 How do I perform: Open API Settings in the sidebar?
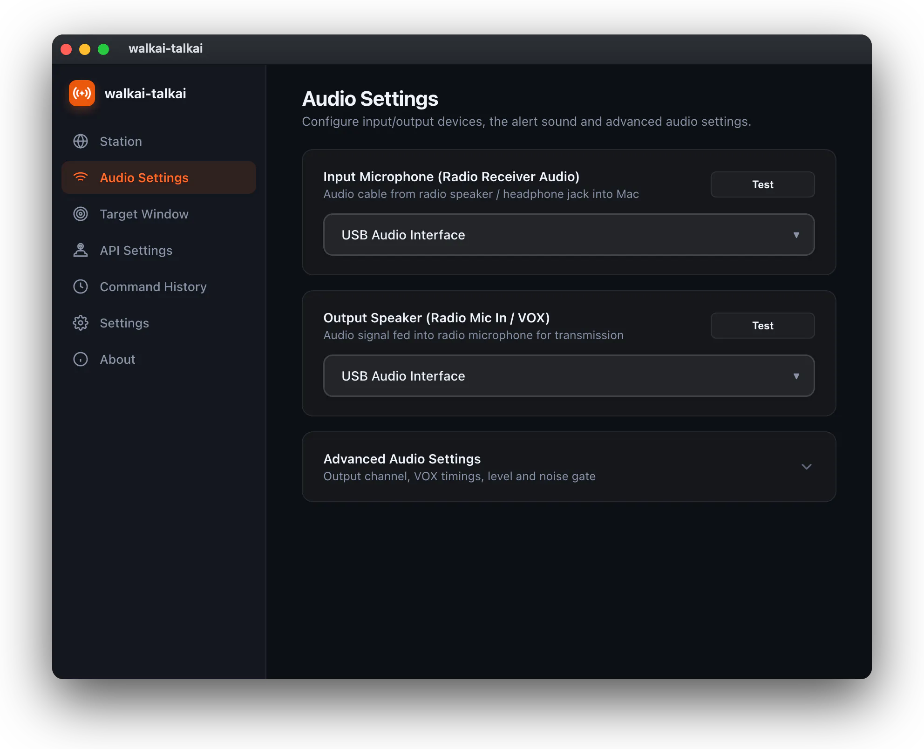tap(159, 250)
